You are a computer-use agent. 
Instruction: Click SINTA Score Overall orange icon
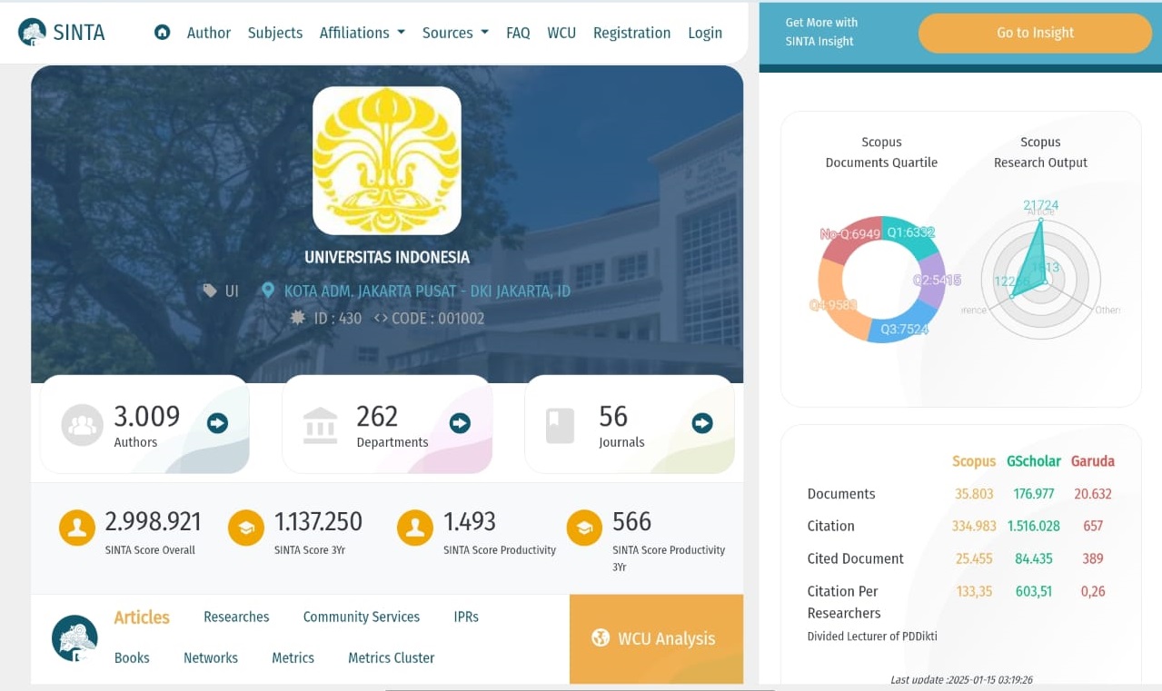pos(77,528)
